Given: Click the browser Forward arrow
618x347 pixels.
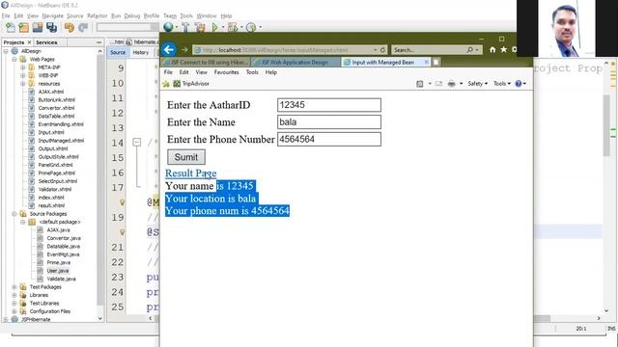Looking at the screenshot, I should pos(184,50).
